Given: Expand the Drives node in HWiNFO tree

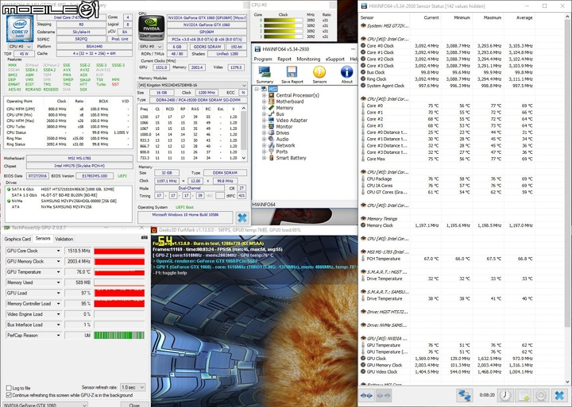Looking at the screenshot, I should pyautogui.click(x=264, y=133).
